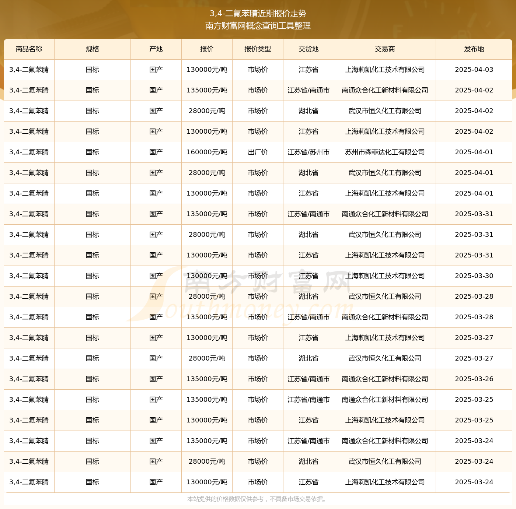Select the '交易商' column header
Viewport: 516px width, 509px height.
tap(385, 49)
